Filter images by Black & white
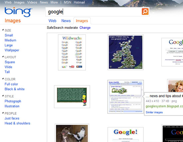Viewport: 183px width, 142px height. pyautogui.click(x=15, y=89)
